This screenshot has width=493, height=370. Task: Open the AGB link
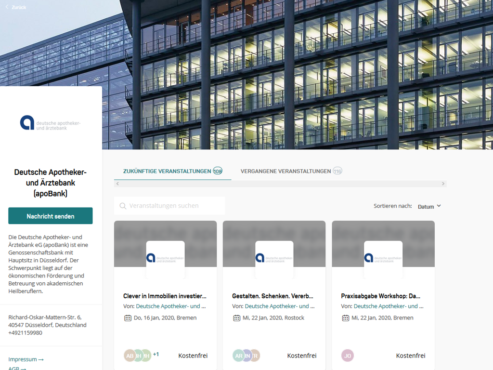(x=17, y=368)
